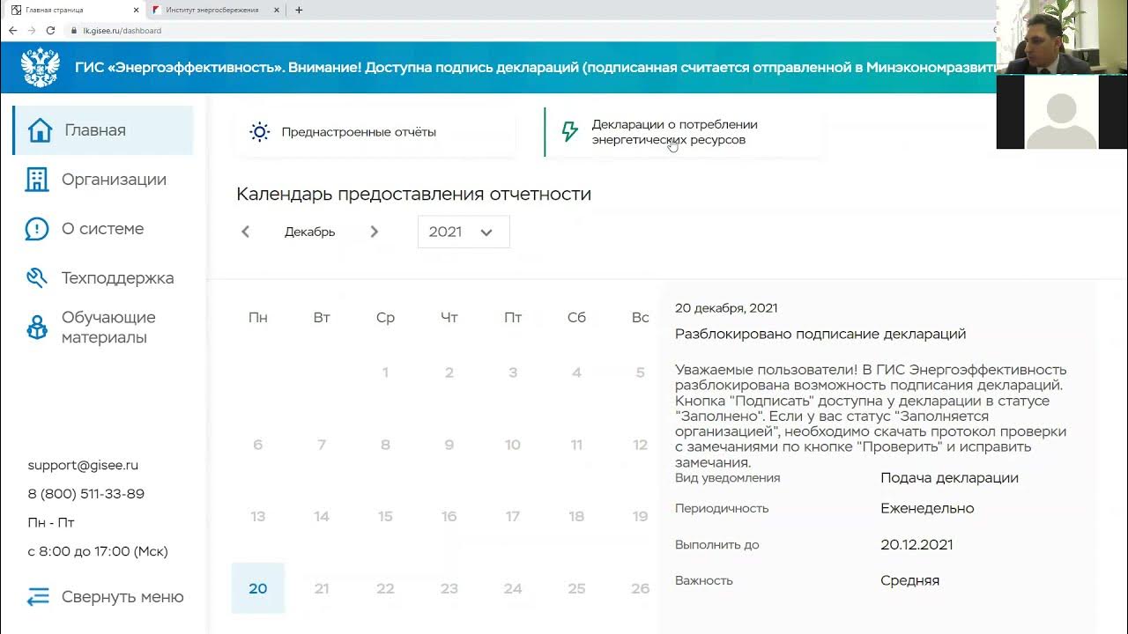
Task: Open Главная in the sidebar
Action: [x=103, y=130]
